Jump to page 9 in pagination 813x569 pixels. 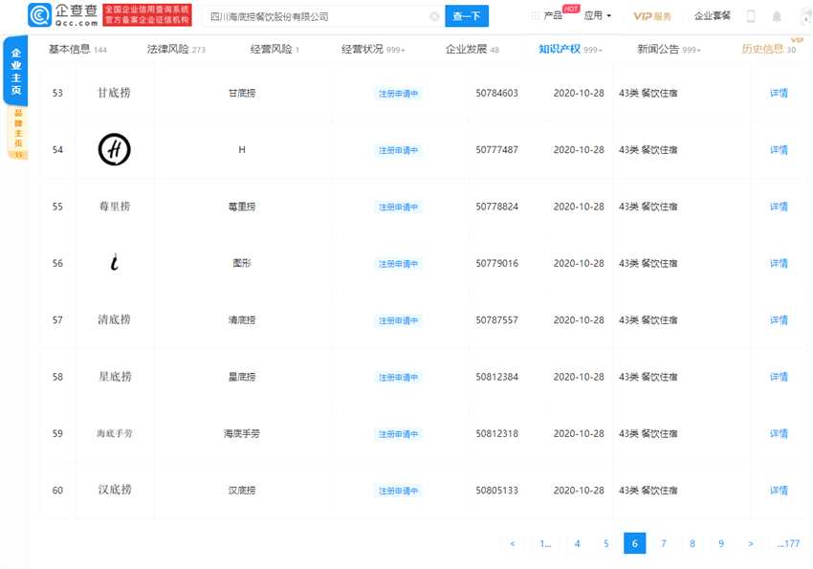(721, 543)
